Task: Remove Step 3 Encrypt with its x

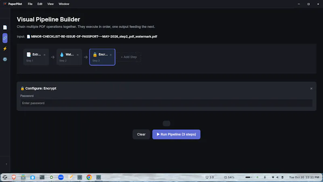Action: [111, 55]
